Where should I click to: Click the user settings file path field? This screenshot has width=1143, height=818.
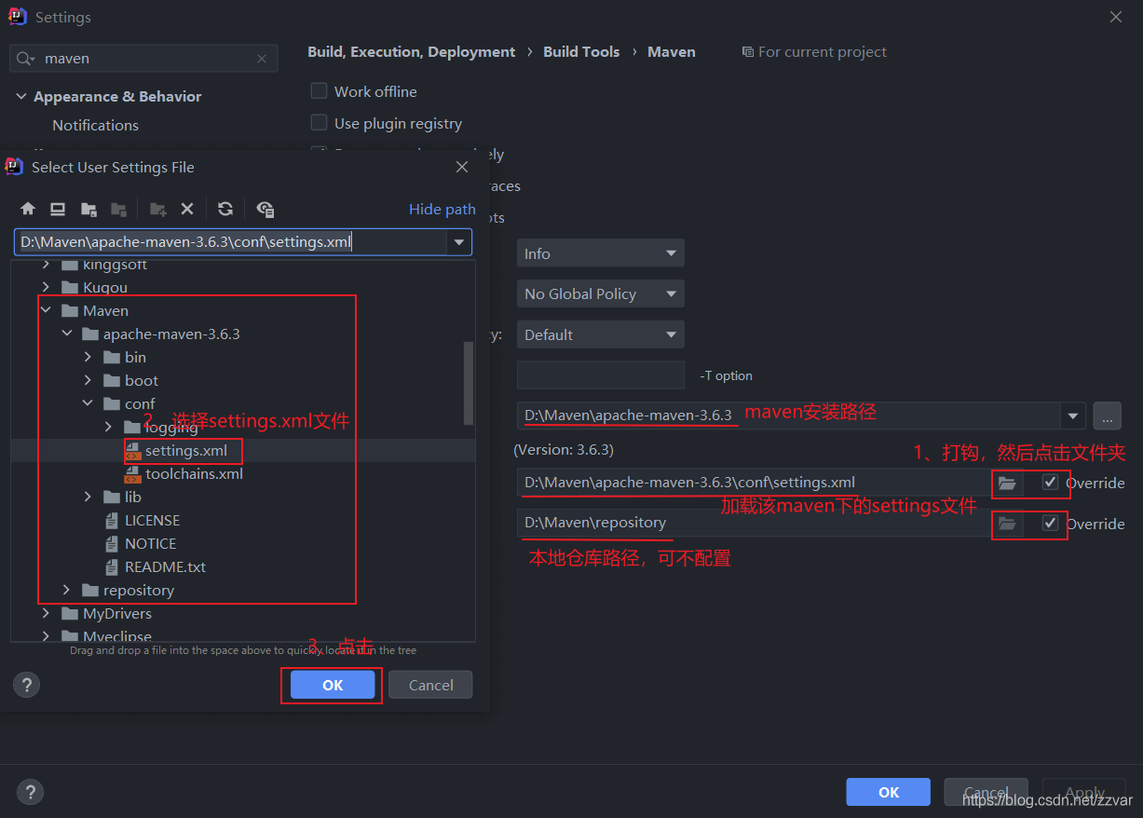[755, 483]
